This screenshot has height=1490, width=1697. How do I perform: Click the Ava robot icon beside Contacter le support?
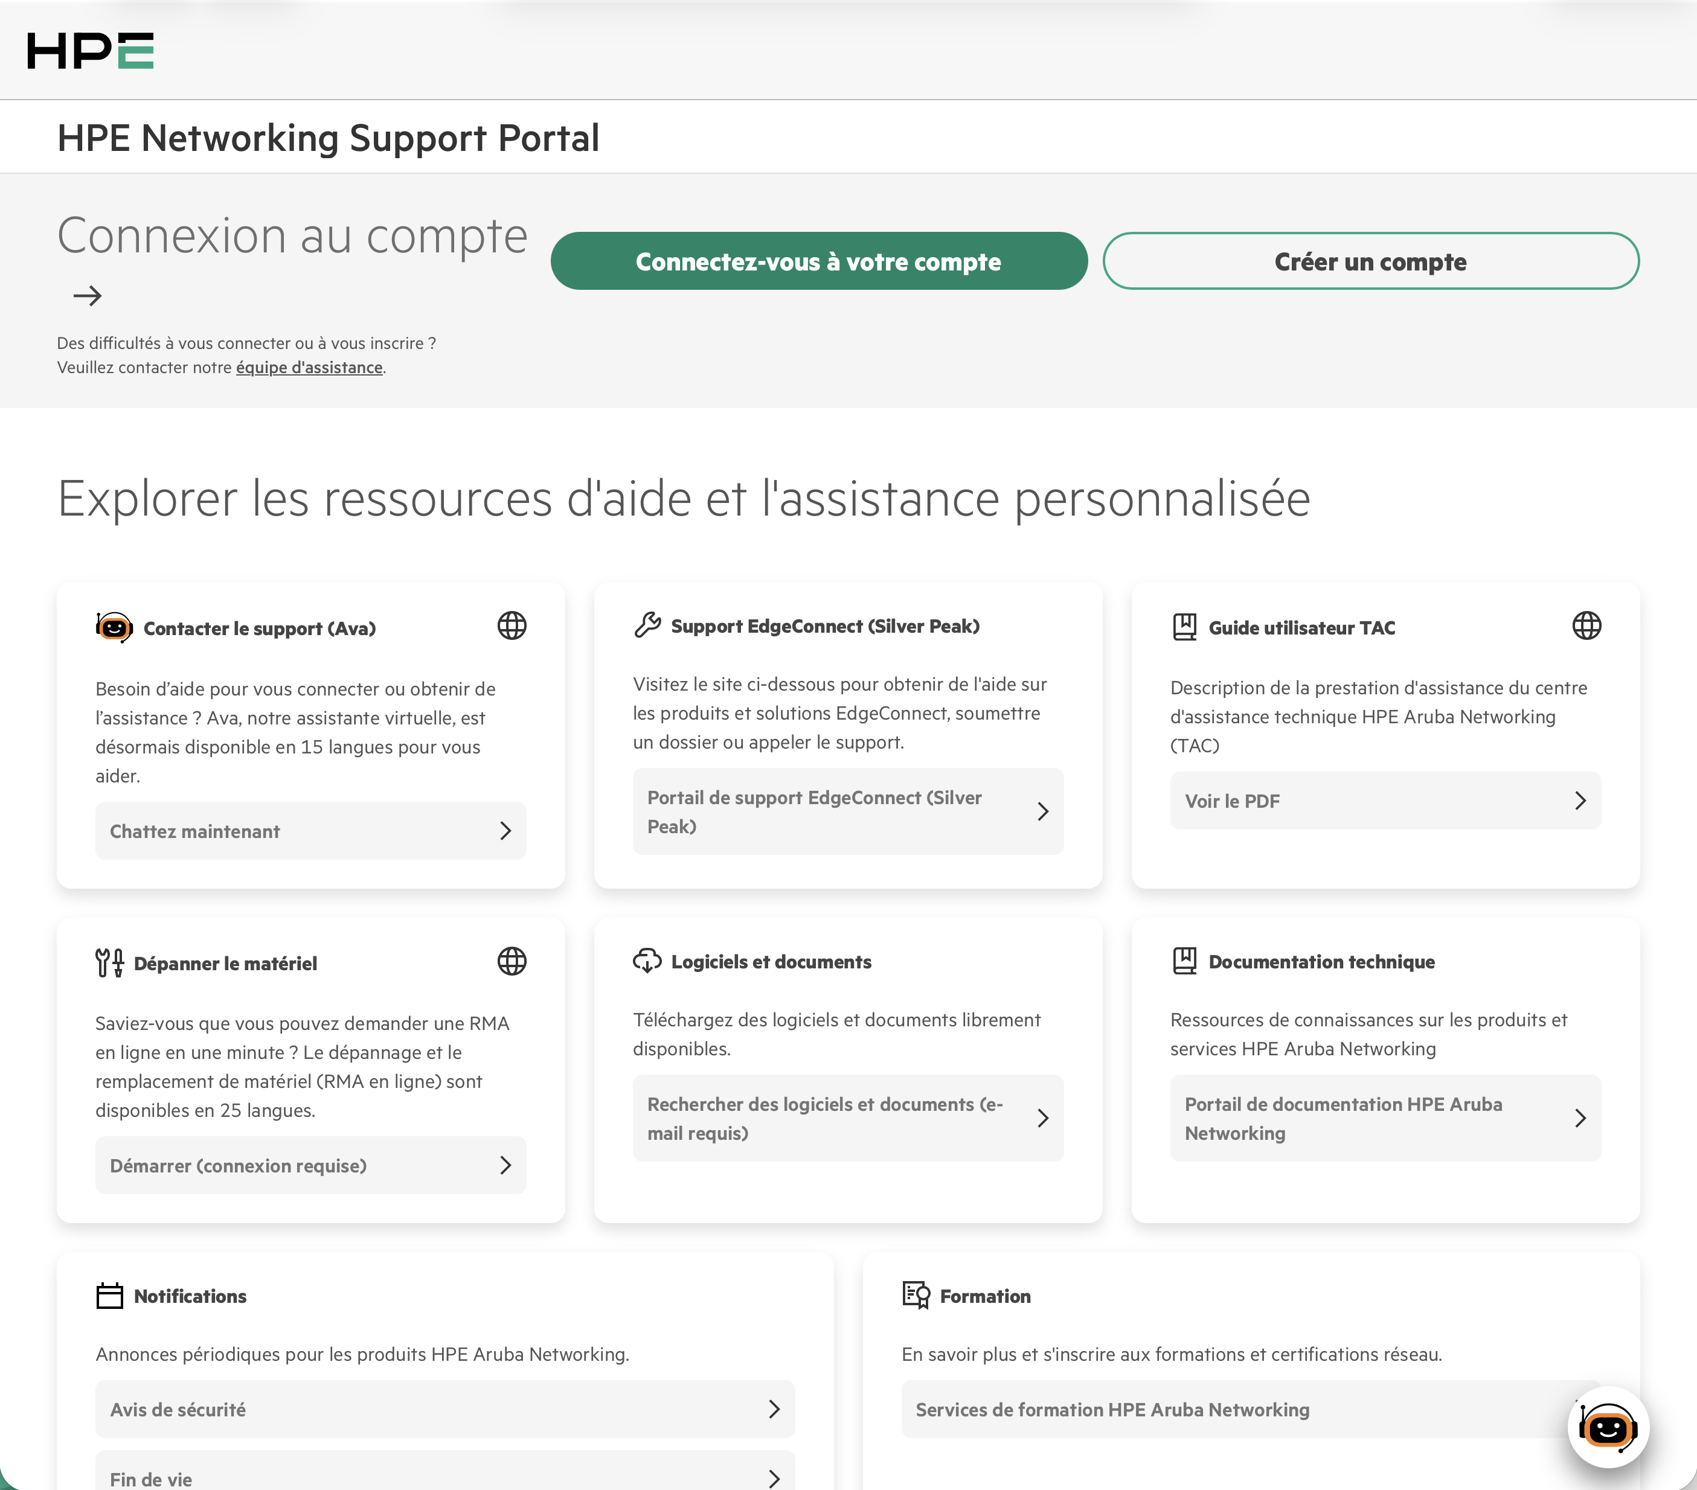click(114, 627)
